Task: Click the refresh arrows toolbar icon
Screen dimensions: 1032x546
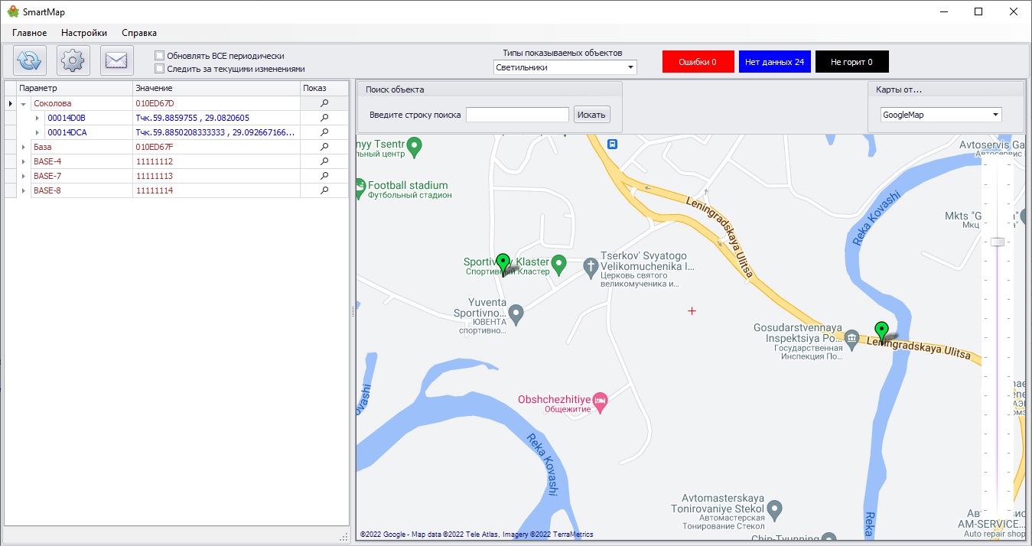Action: 30,60
